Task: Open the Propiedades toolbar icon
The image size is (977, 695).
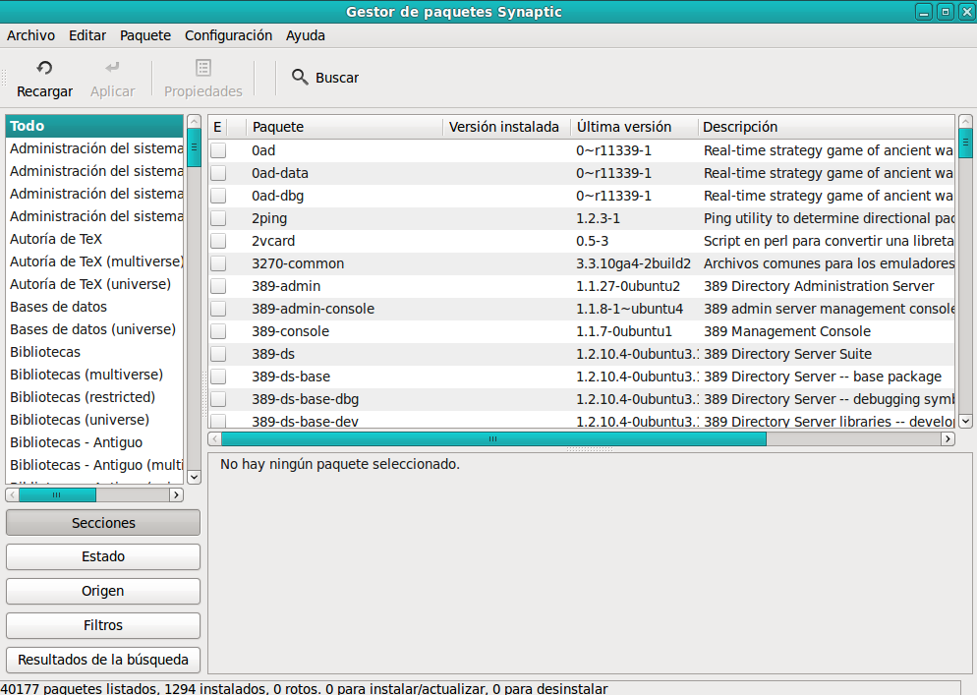Action: 203,67
